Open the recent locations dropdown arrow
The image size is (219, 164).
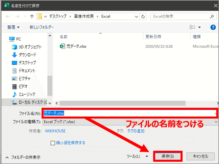click(x=25, y=16)
